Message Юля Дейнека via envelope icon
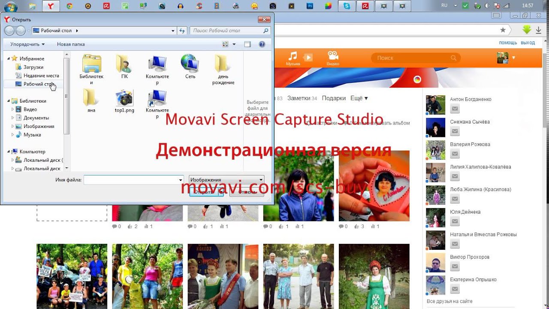This screenshot has width=549, height=309. point(455,221)
